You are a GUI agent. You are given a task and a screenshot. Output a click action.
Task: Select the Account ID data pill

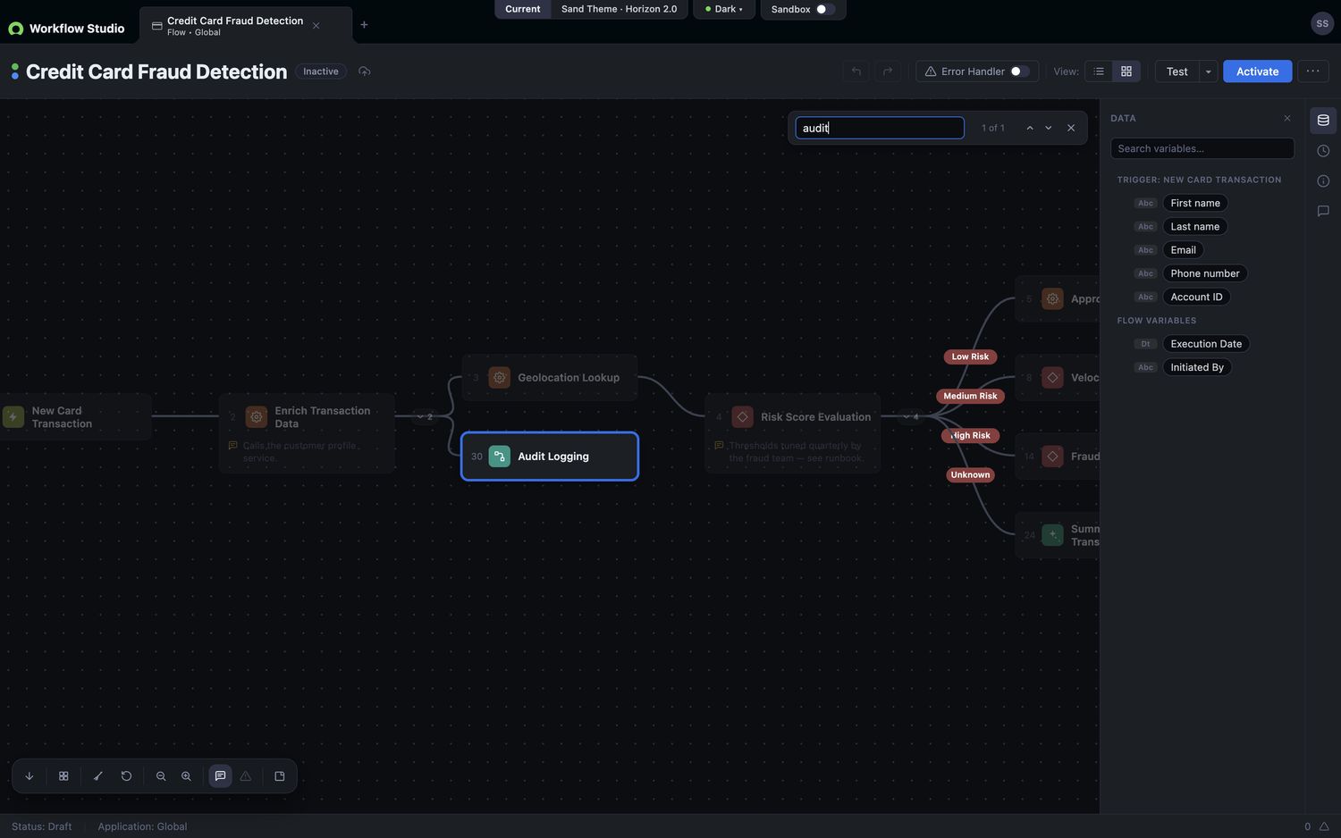1196,297
